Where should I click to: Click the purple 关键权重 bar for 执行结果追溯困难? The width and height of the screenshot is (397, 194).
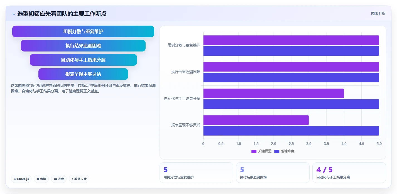tap(291, 67)
